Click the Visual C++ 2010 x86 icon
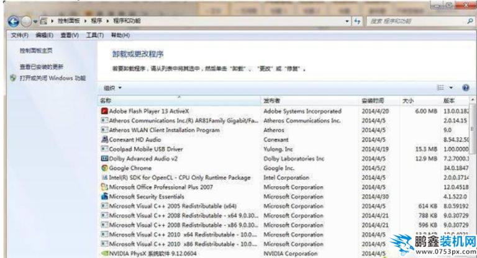Viewport: 477px width, 258px height. click(104, 244)
